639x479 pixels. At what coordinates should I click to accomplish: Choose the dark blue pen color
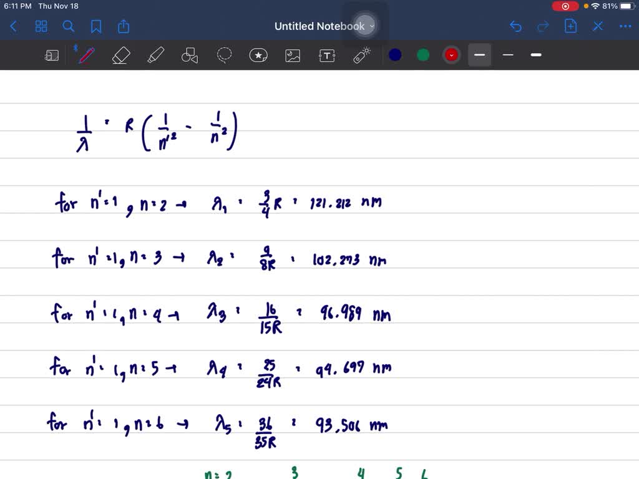(x=395, y=55)
